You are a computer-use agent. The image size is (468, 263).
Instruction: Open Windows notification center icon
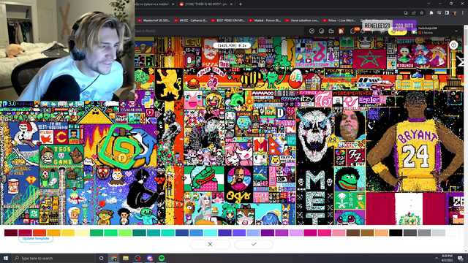pyautogui.click(x=461, y=258)
